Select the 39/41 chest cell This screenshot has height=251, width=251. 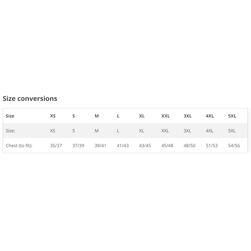point(100,145)
